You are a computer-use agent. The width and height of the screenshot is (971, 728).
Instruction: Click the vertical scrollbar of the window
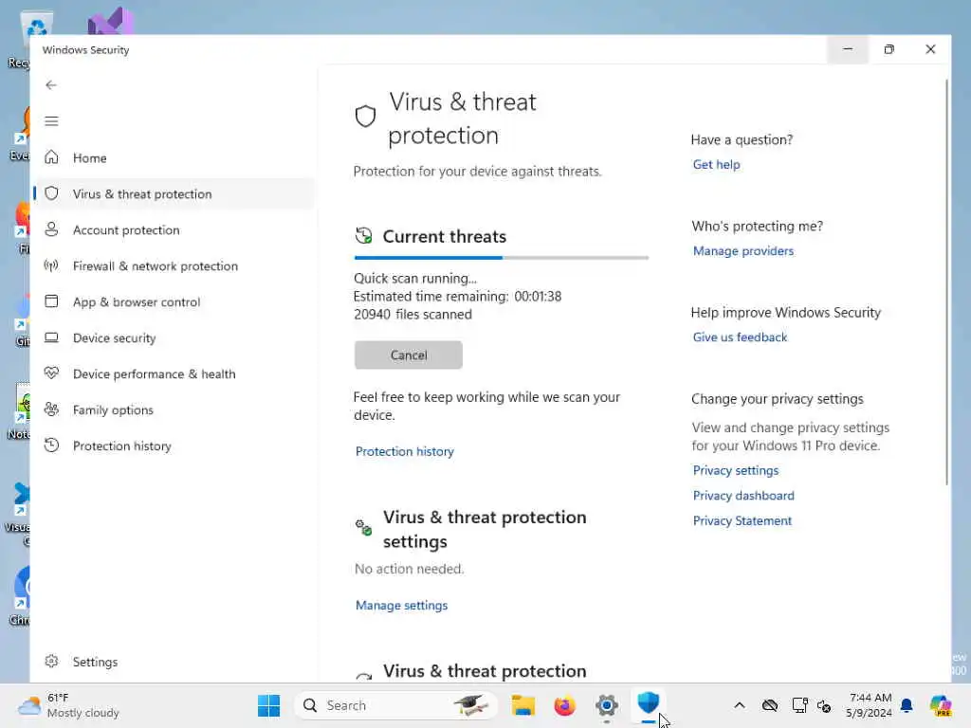pyautogui.click(x=946, y=282)
